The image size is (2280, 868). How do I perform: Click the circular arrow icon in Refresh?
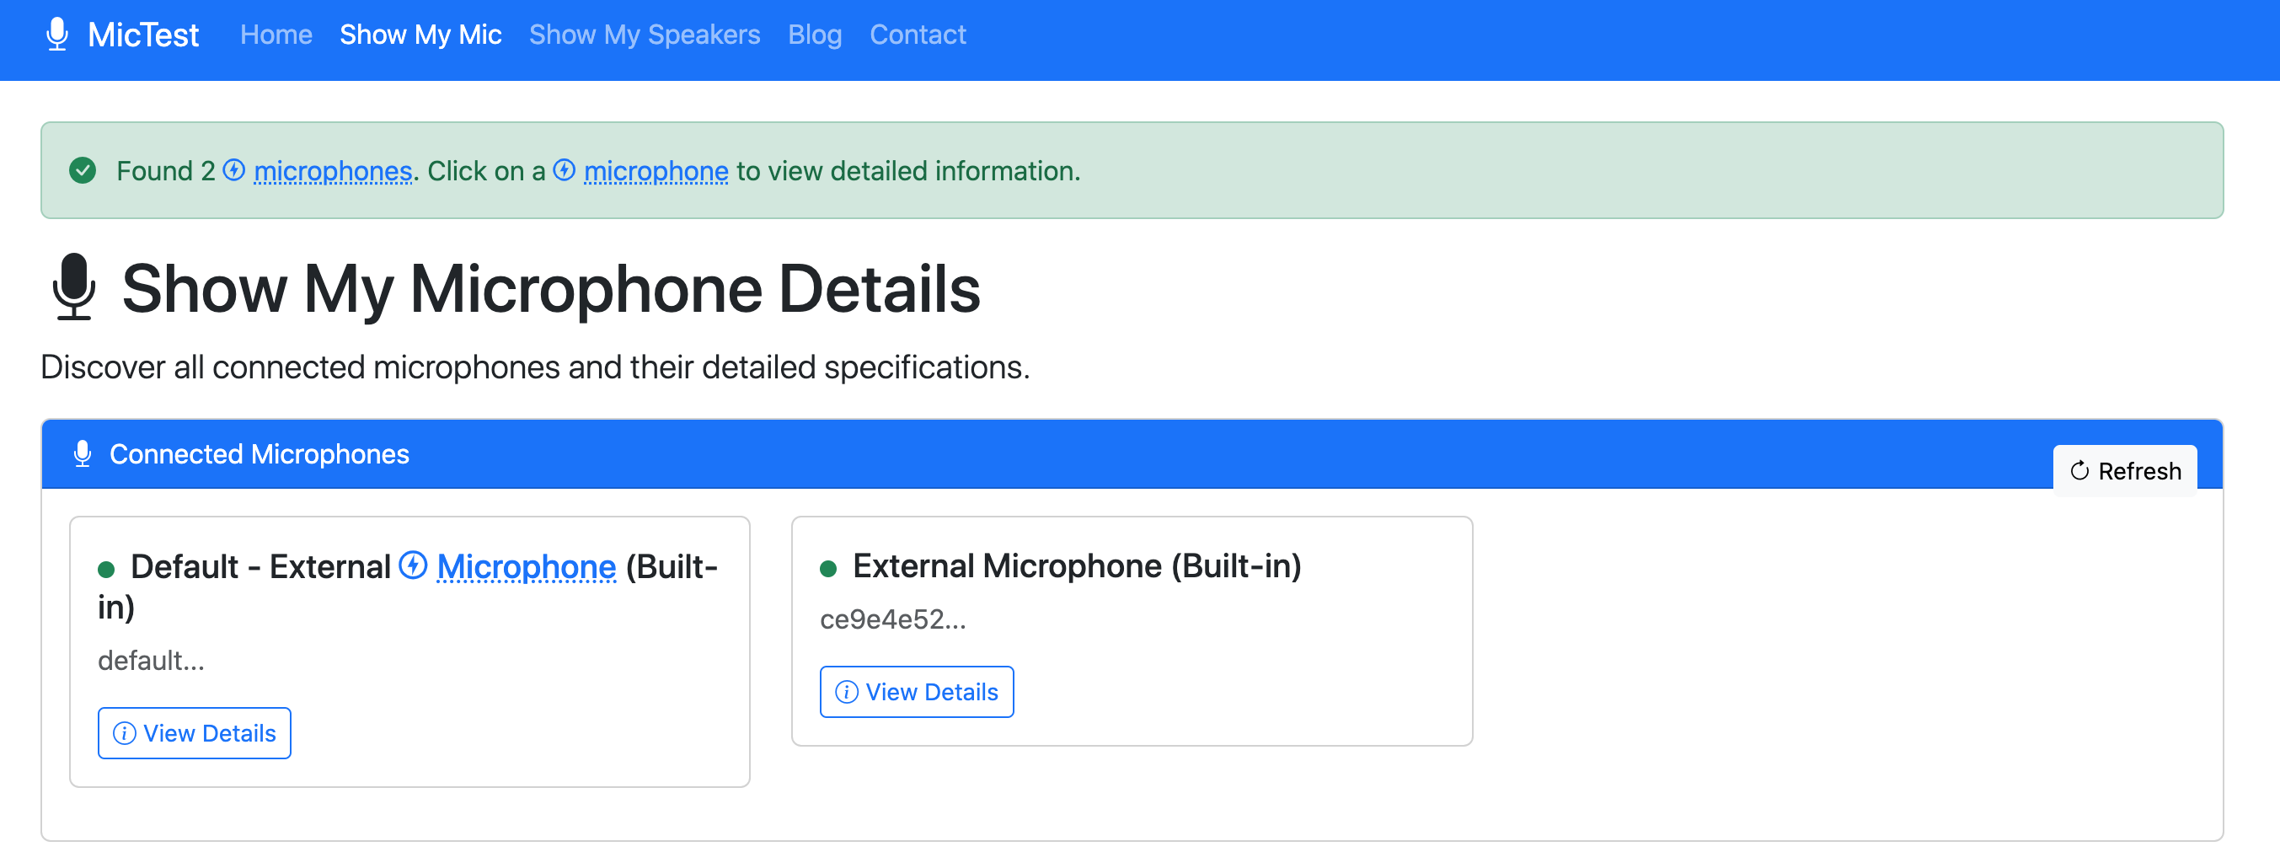2079,471
